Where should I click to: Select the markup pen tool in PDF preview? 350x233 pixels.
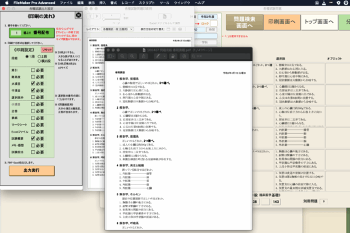coord(158,56)
